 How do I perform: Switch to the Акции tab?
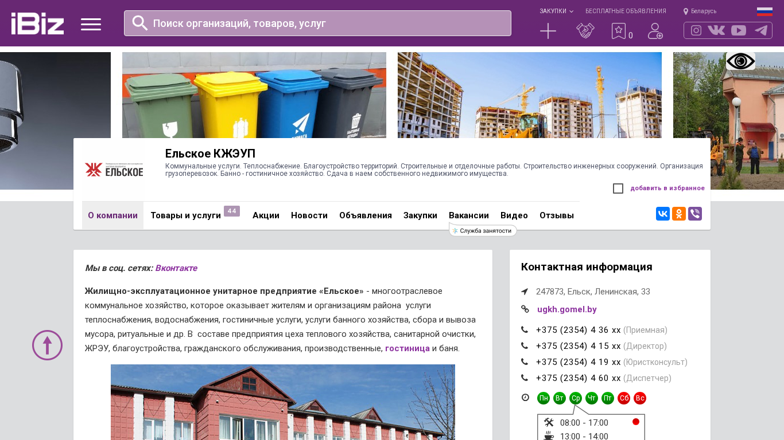(x=266, y=215)
